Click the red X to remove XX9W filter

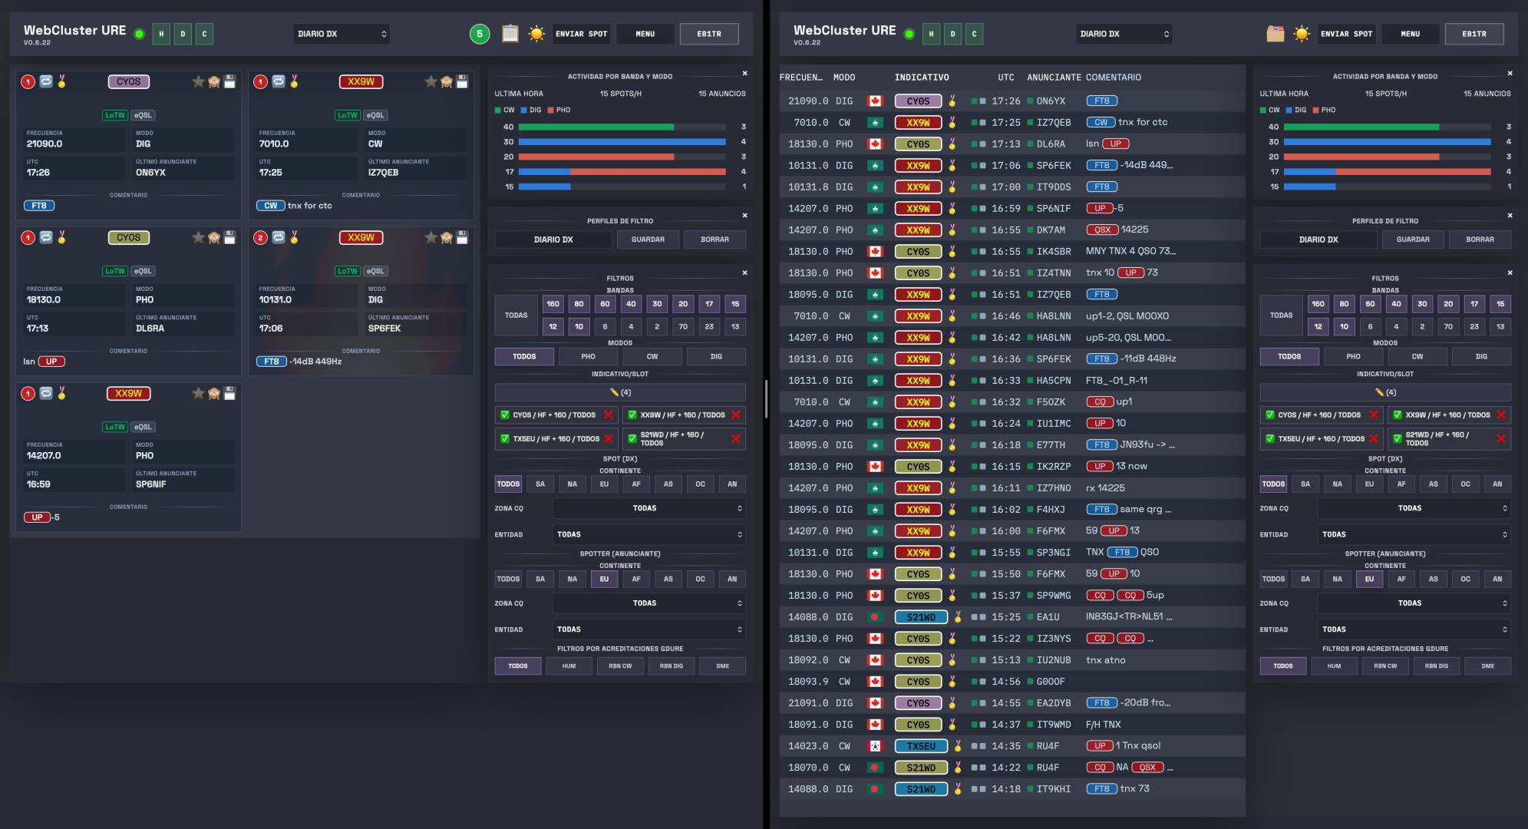[735, 415]
